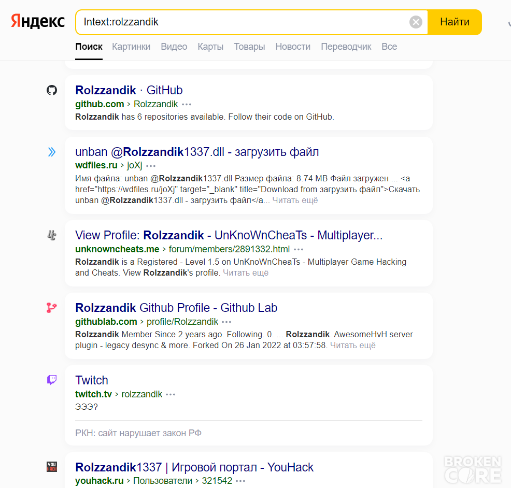Open the unban @Rolzzandik1337.dll result title
This screenshot has width=511, height=488.
tap(197, 152)
